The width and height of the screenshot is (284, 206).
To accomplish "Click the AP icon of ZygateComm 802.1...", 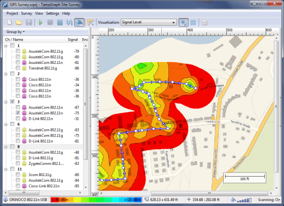I will pos(24,163).
